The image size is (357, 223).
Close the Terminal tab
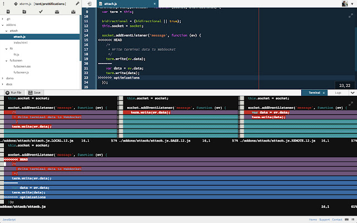[324, 93]
